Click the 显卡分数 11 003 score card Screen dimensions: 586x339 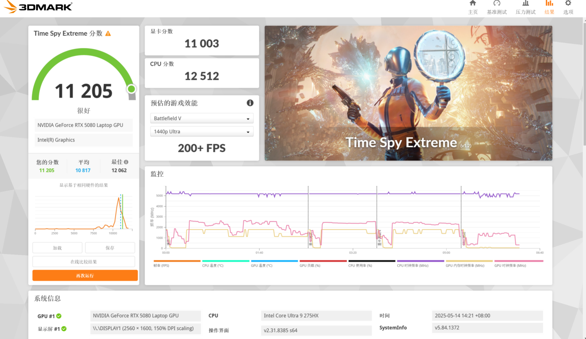[x=202, y=40]
